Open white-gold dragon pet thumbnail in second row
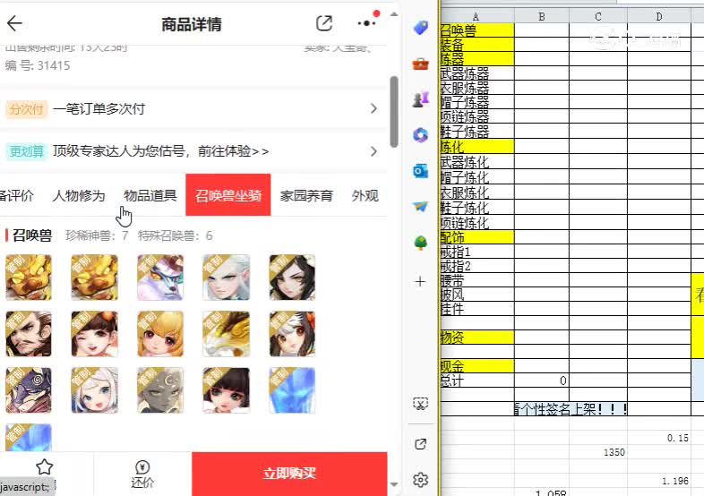 pos(227,334)
